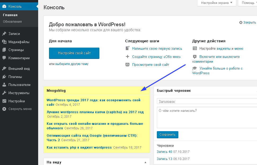This screenshot has width=257, height=165.
Task: Open Как вставить php в виджет article
Action: point(79,148)
